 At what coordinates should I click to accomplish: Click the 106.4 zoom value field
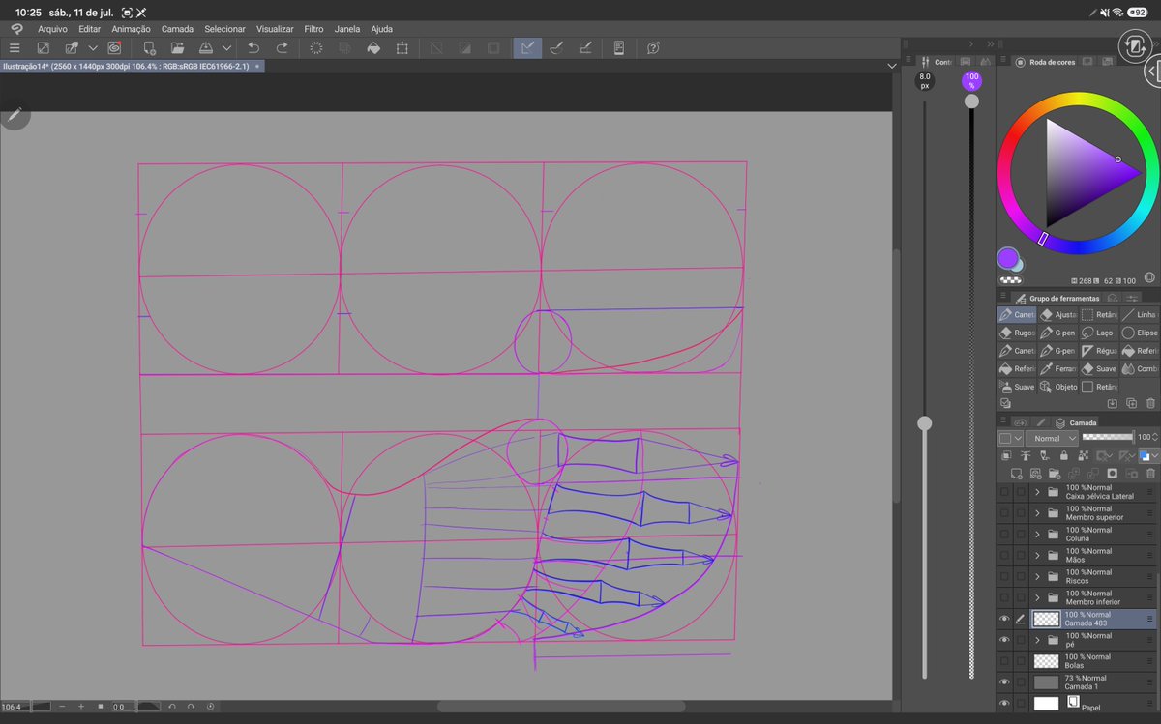[15, 707]
